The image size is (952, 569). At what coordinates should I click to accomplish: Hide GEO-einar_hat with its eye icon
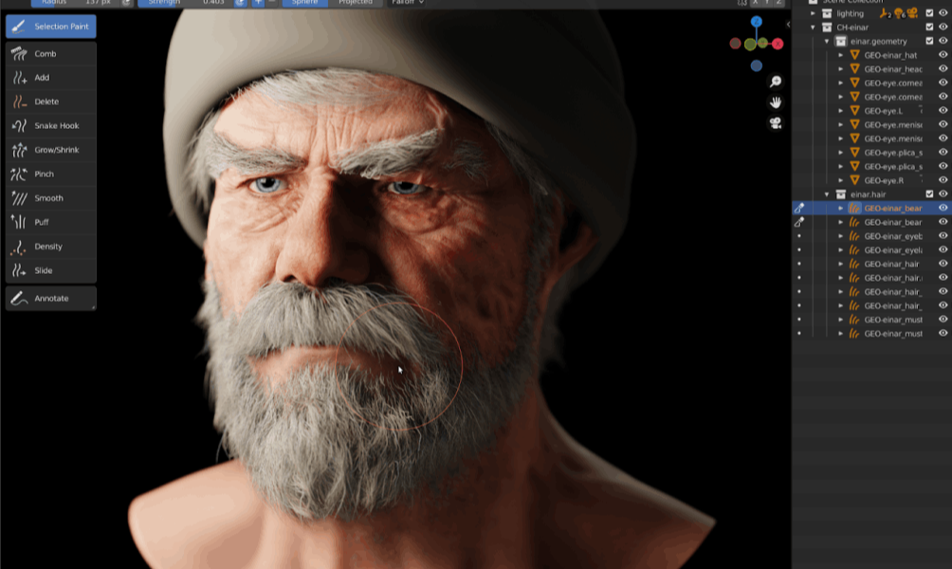[x=943, y=55]
